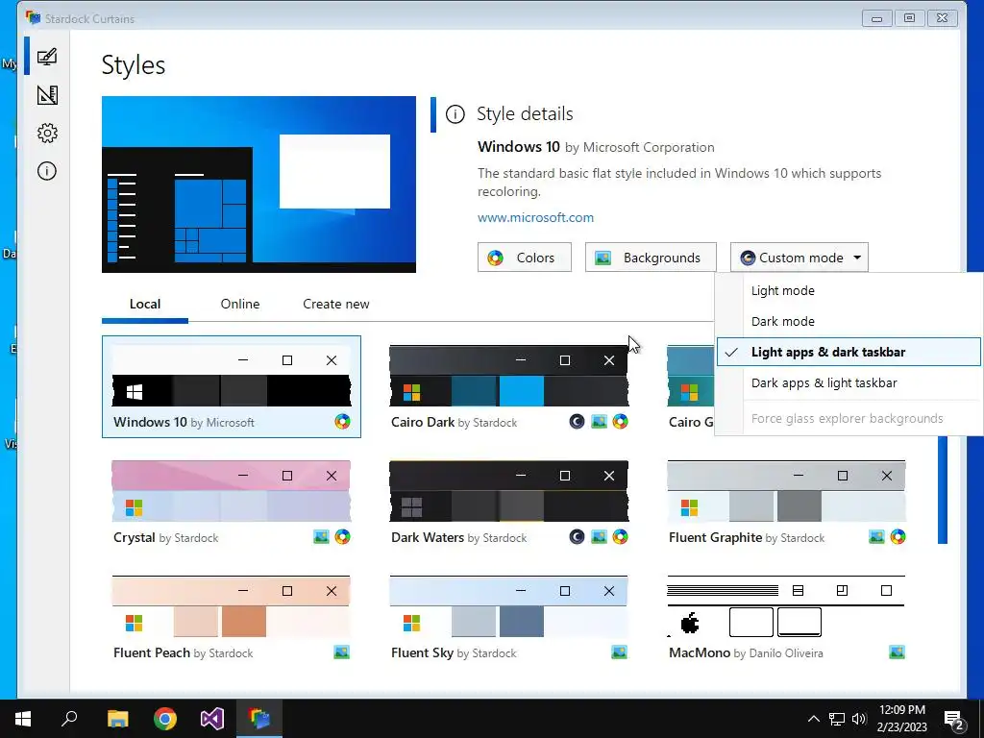Open the style editor ruler-pencil sidebar icon
The width and height of the screenshot is (984, 738).
(x=47, y=95)
